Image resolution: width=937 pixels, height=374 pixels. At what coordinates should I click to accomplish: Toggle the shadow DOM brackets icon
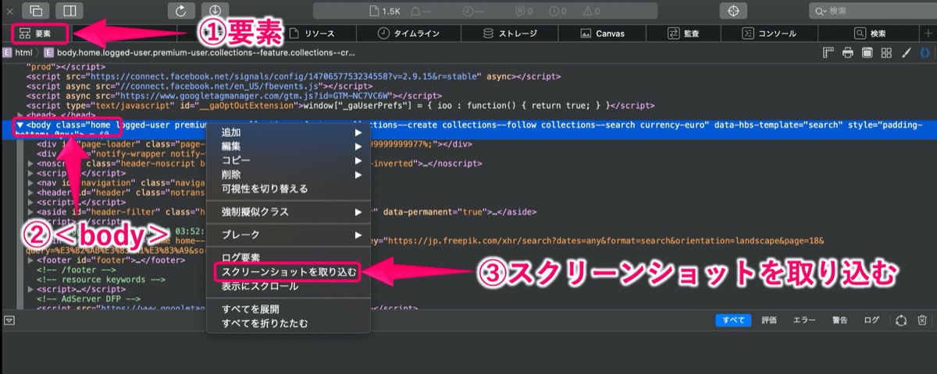[x=925, y=53]
